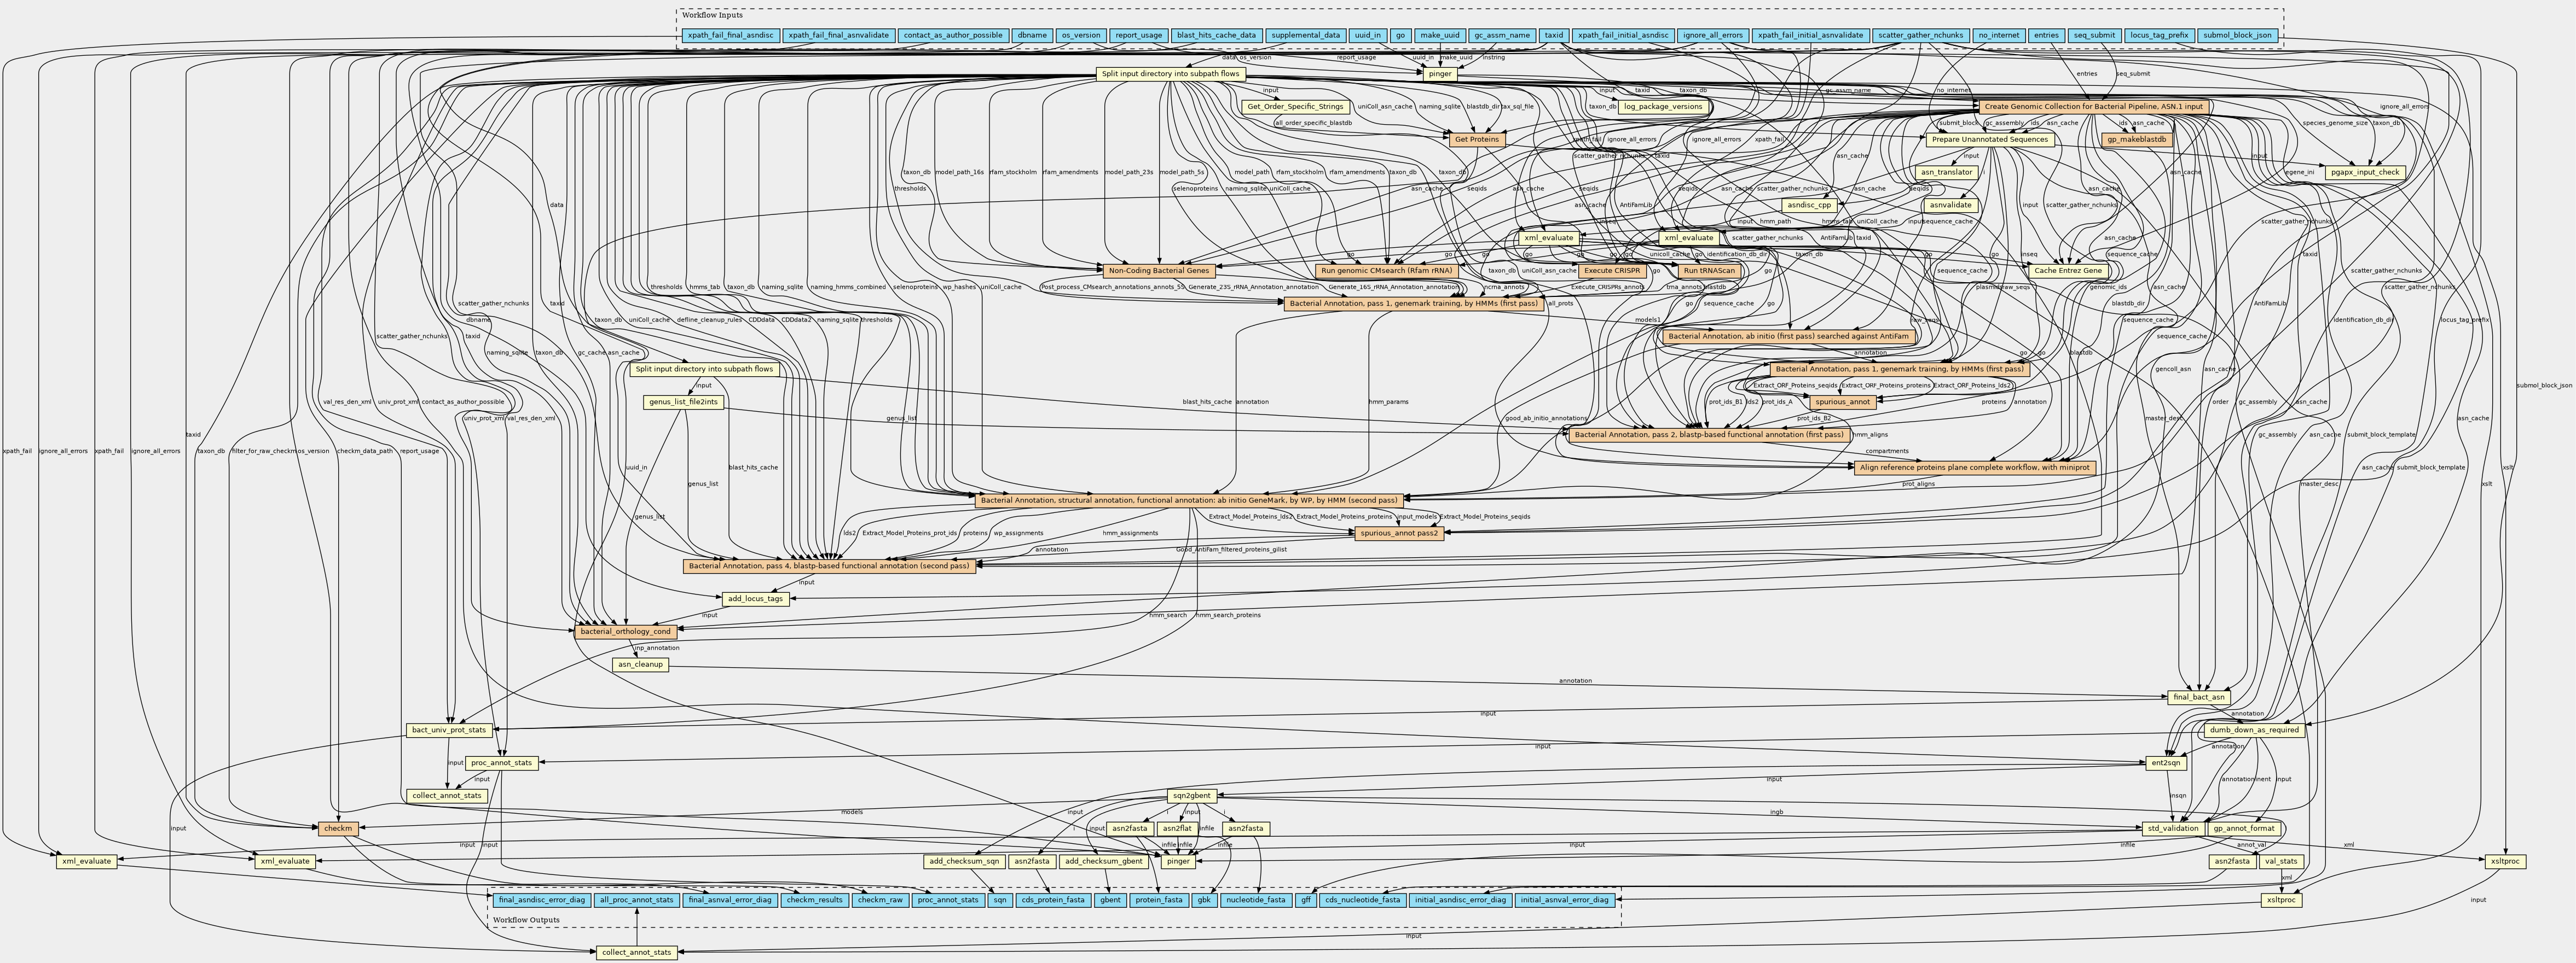Click the taxid workflow input node
This screenshot has width=2576, height=963.
[x=1553, y=35]
